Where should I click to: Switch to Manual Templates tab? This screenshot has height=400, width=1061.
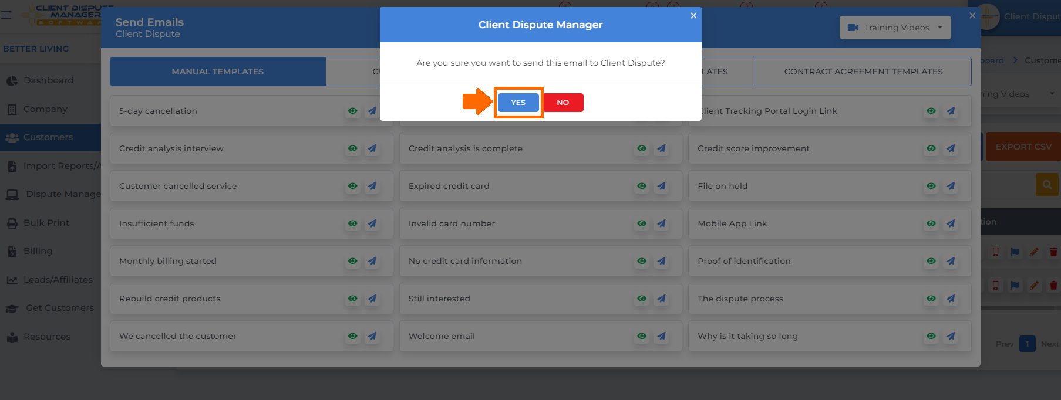[x=218, y=72]
